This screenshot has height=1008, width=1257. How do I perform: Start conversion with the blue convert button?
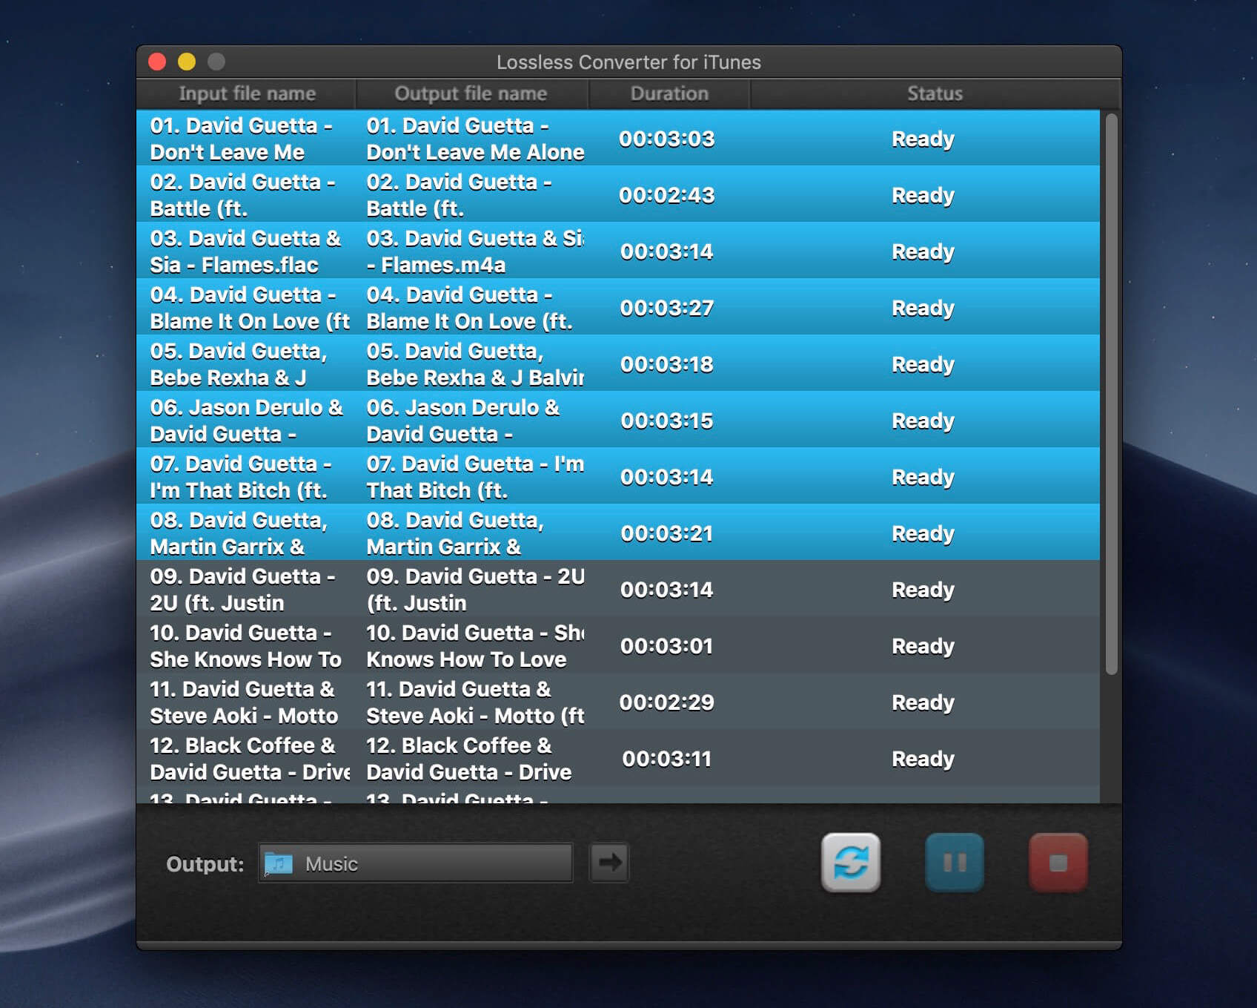(x=851, y=862)
